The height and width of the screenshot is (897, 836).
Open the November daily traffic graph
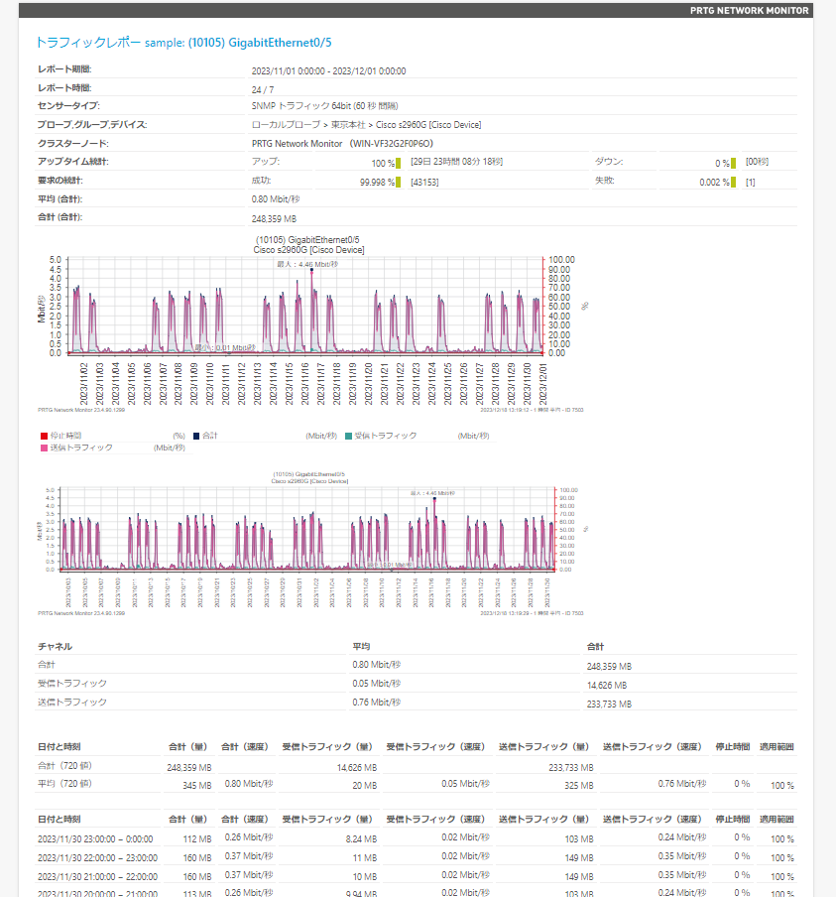pos(310,323)
